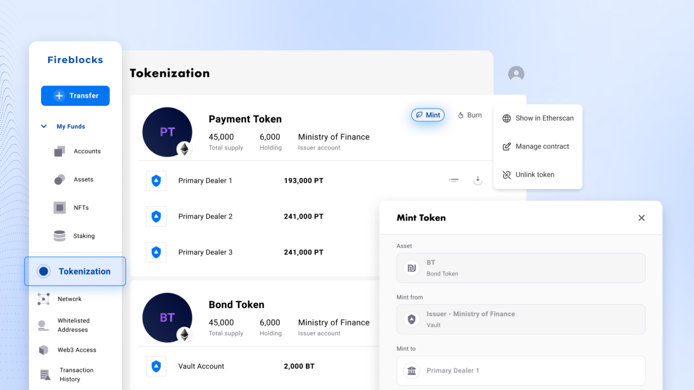
Task: Click the vault shield icon in Mint from
Action: pyautogui.click(x=412, y=320)
